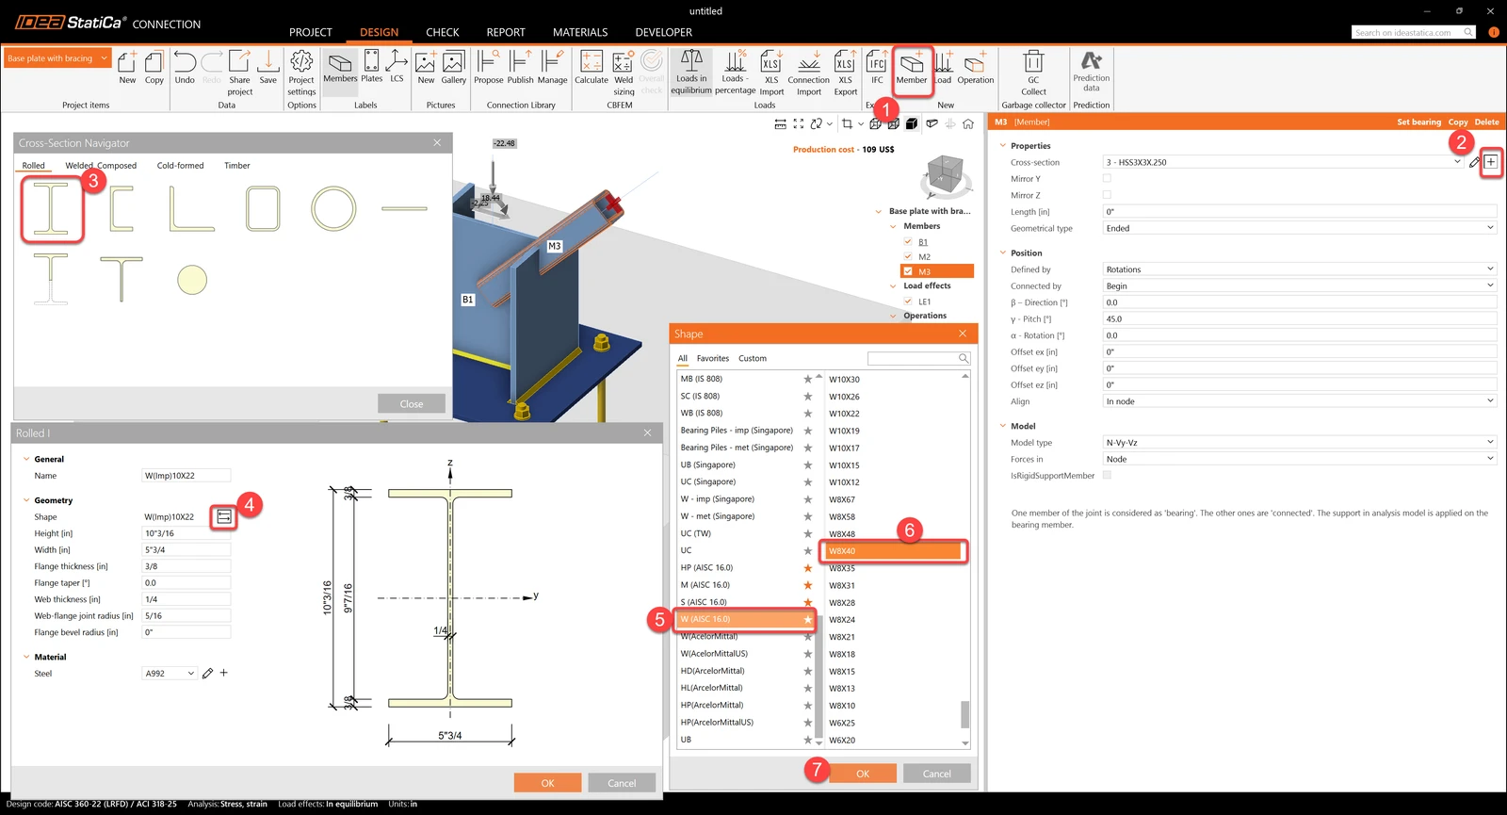
Task: Open the Gallery pictures icon
Action: click(x=454, y=67)
